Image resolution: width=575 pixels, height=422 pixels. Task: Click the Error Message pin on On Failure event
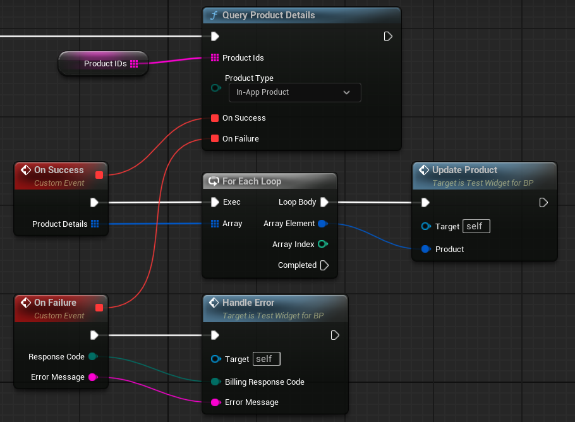92,377
